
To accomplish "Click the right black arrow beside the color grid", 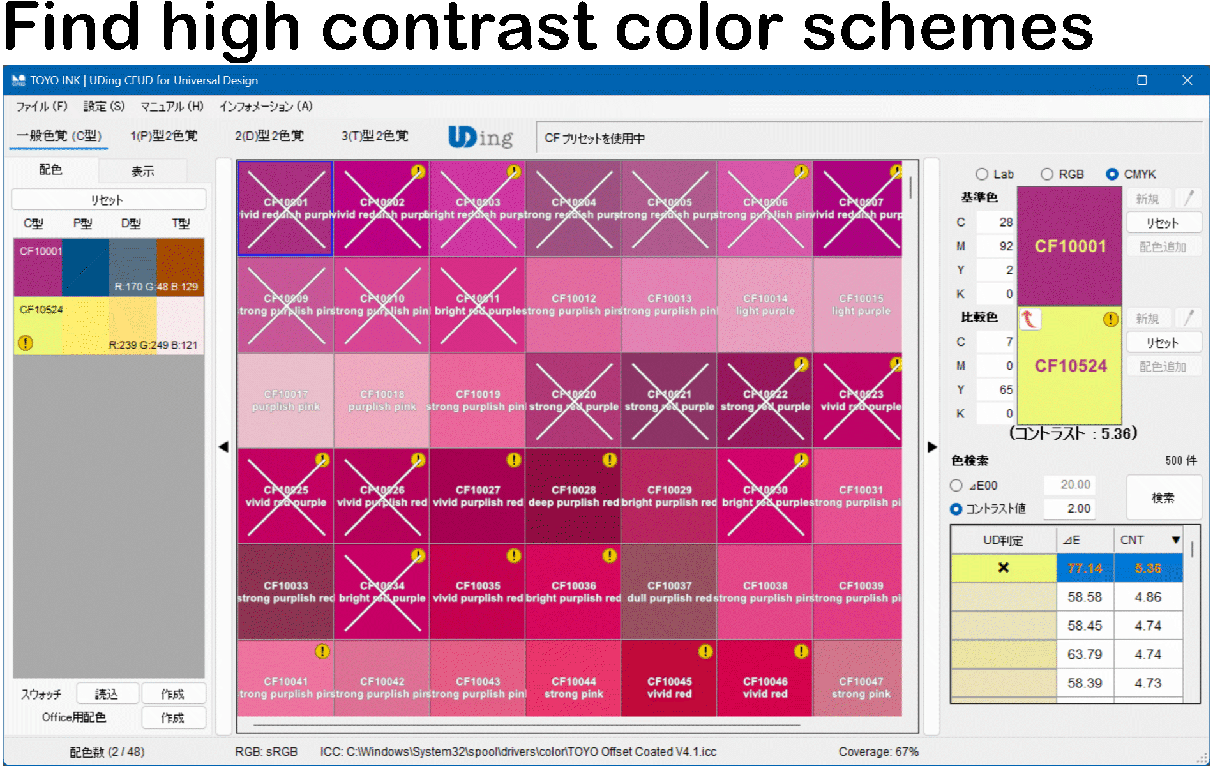I will [932, 447].
